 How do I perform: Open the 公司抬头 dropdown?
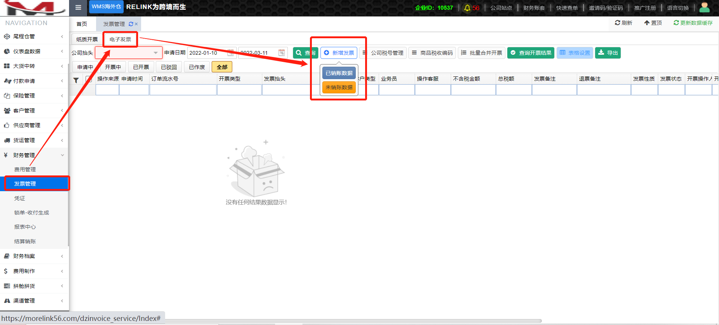[129, 53]
